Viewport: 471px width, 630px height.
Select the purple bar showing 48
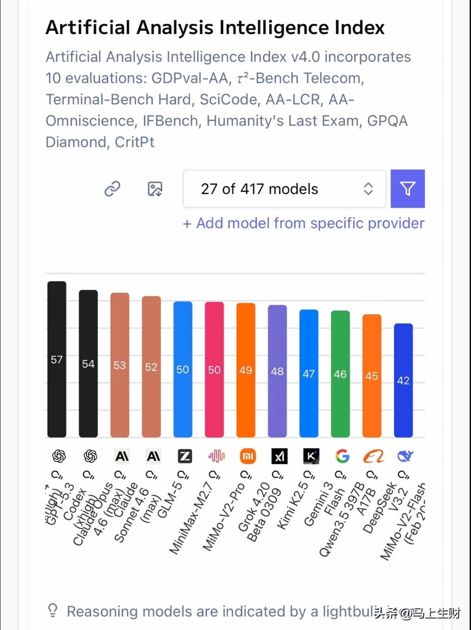(277, 371)
